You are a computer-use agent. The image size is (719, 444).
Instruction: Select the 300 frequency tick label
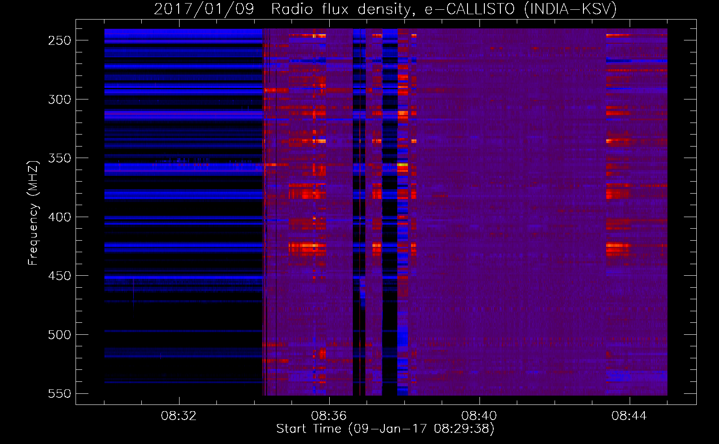point(60,99)
